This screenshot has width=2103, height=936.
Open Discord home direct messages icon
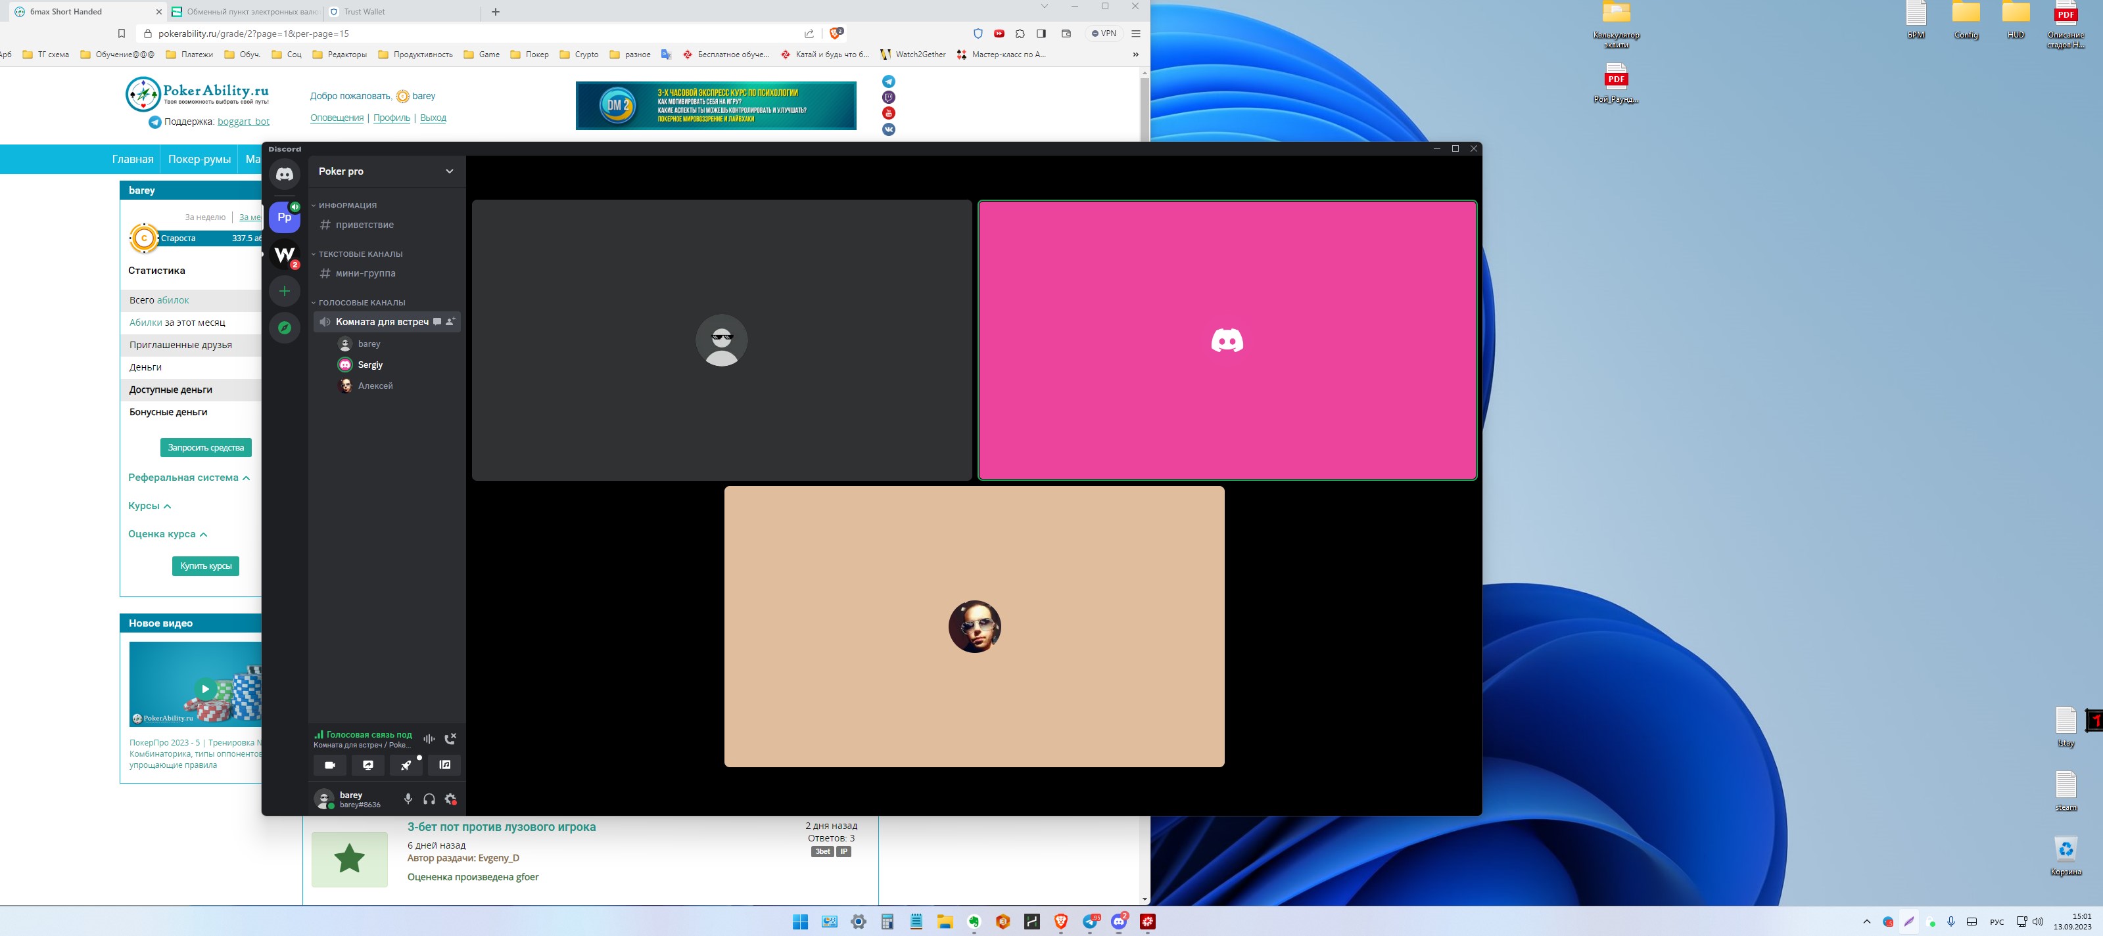[285, 174]
